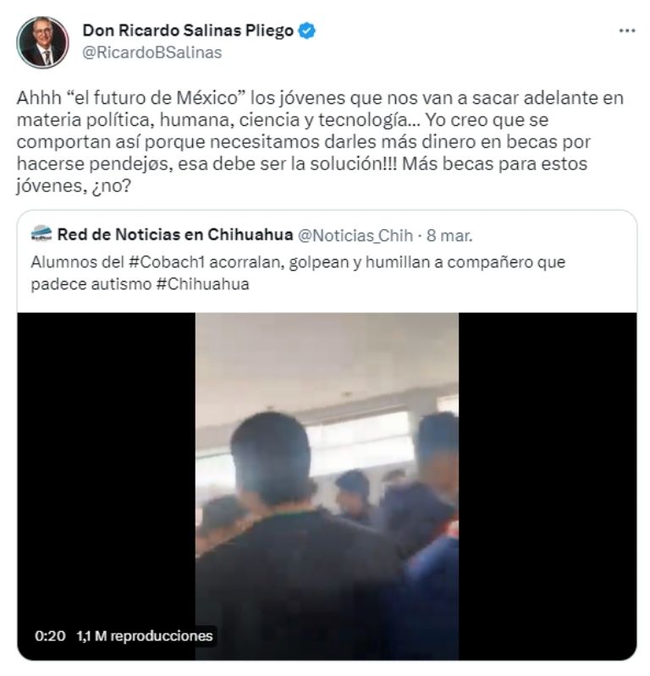
Task: Open the @RicardoBSalinas handle
Action: click(x=151, y=52)
